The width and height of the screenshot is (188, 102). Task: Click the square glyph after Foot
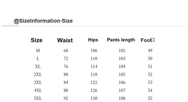(x=153, y=40)
